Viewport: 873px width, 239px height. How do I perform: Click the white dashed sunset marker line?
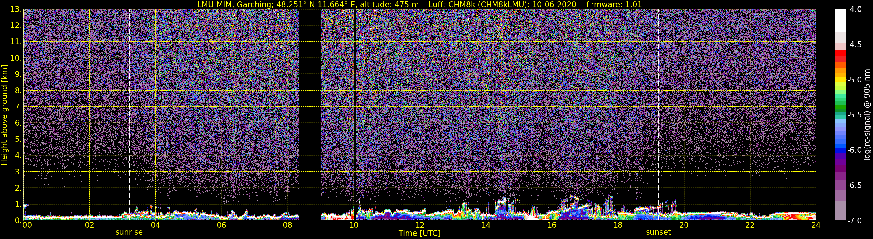658,115
